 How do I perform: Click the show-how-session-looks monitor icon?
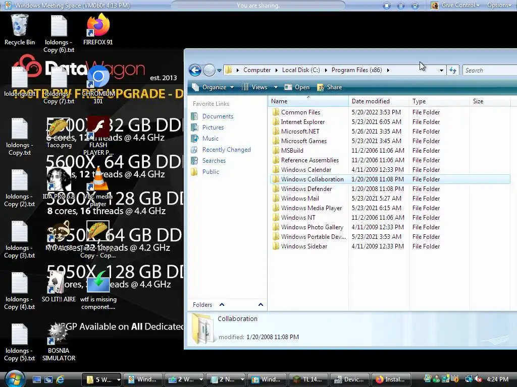[x=415, y=6]
